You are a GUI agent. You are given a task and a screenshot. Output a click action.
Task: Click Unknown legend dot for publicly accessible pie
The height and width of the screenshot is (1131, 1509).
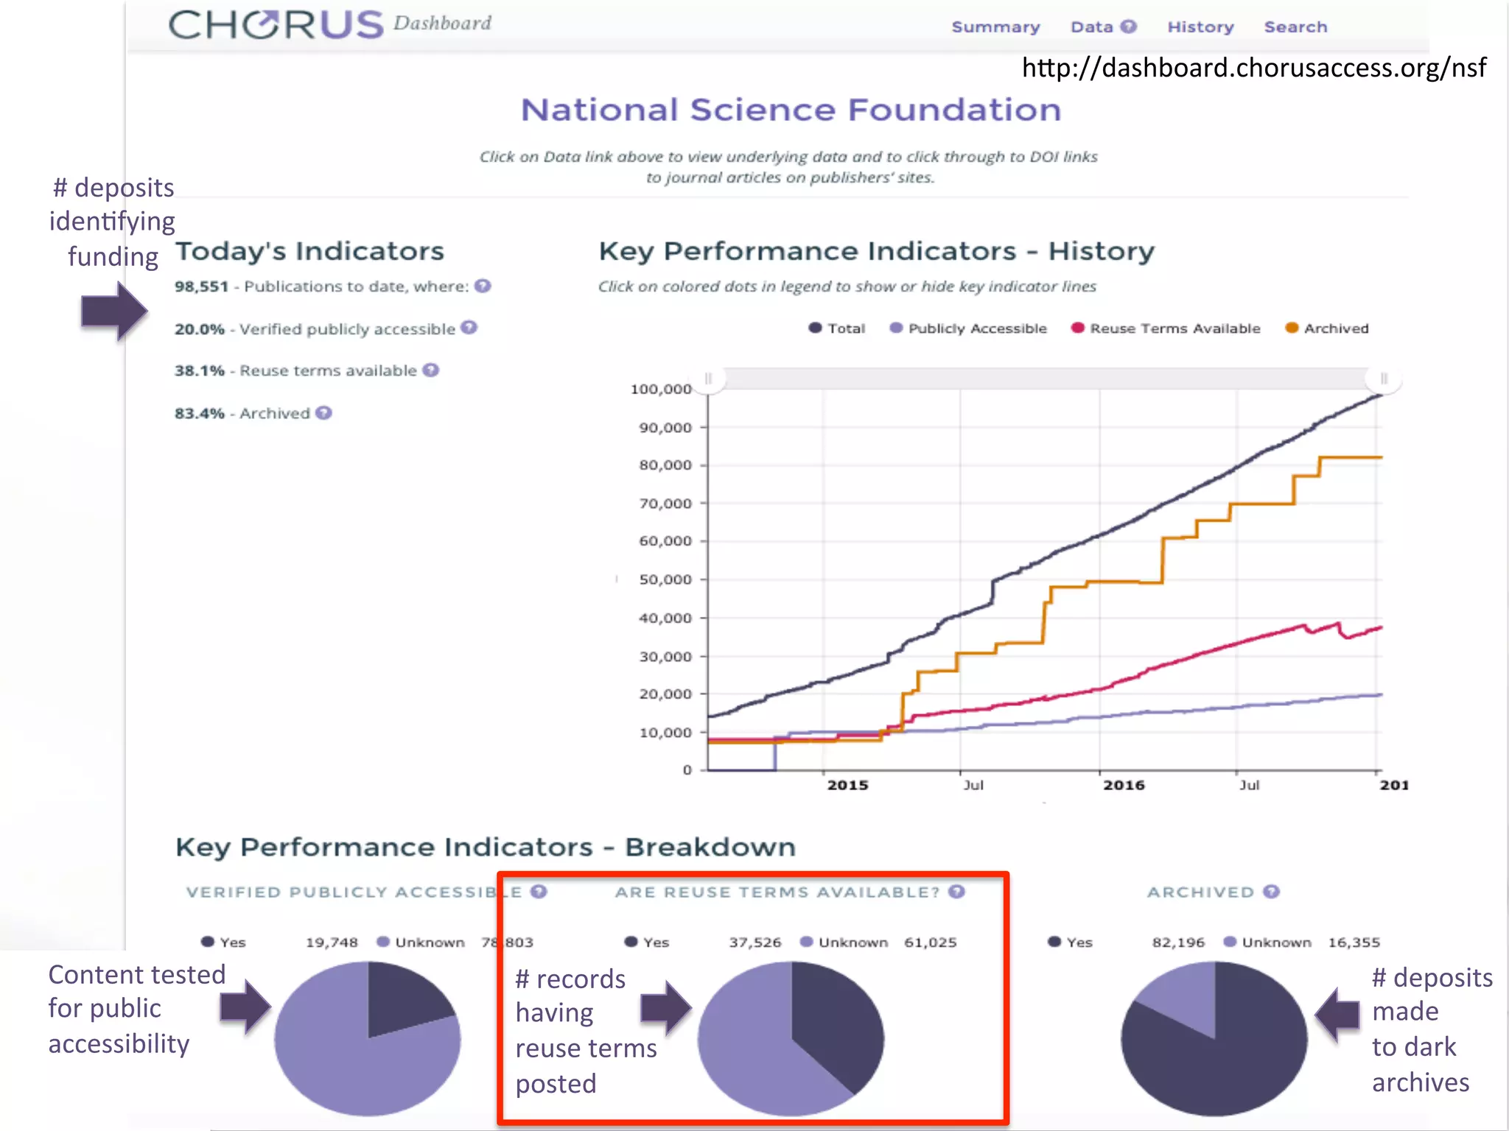tap(383, 942)
